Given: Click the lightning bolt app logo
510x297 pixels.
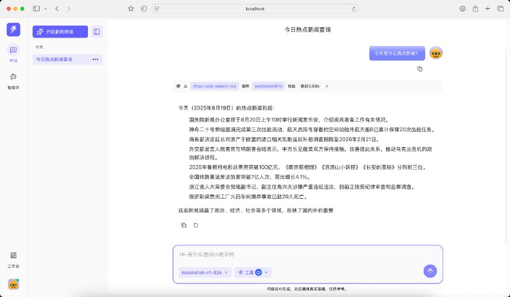Looking at the screenshot, I should [x=13, y=30].
